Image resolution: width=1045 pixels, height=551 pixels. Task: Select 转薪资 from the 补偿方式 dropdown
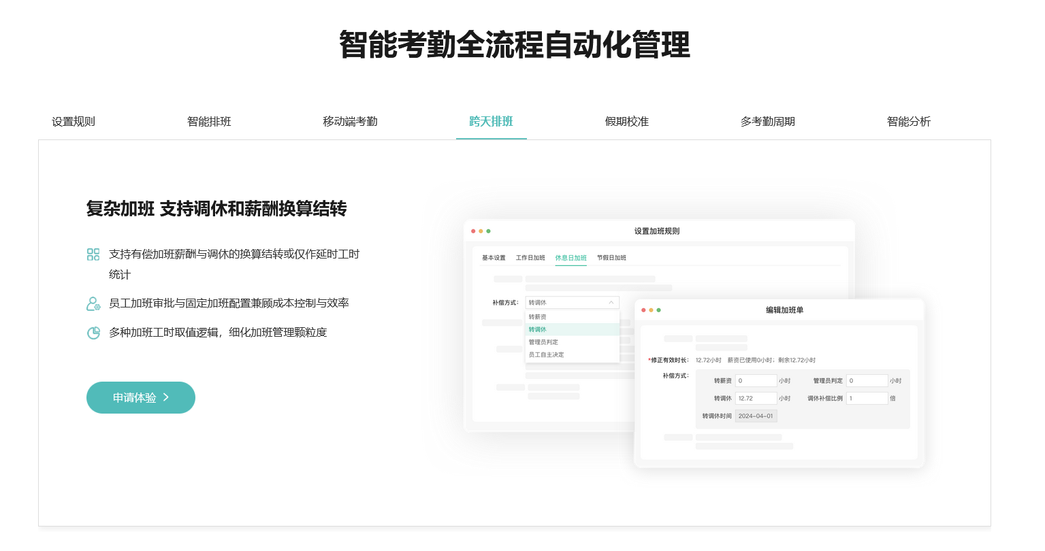pos(538,316)
